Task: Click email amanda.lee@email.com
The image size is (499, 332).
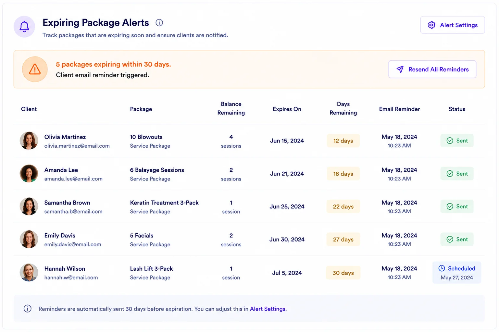Action: click(x=73, y=179)
